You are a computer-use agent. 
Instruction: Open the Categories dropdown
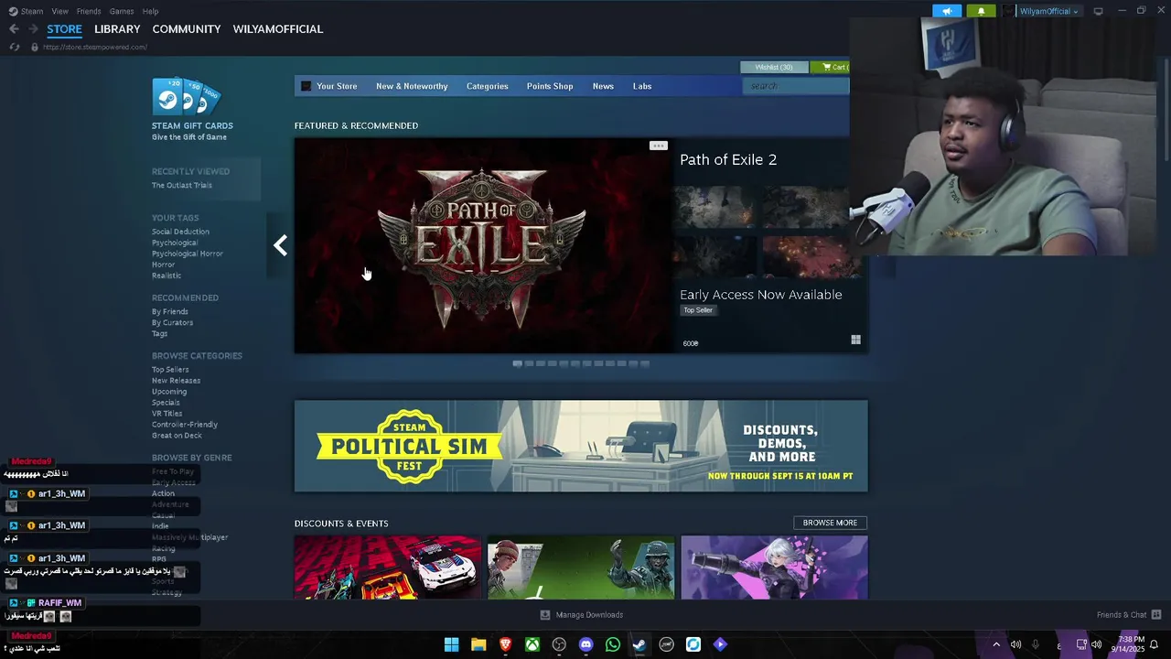487,86
